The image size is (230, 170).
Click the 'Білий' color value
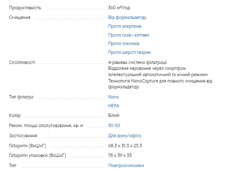114,115
